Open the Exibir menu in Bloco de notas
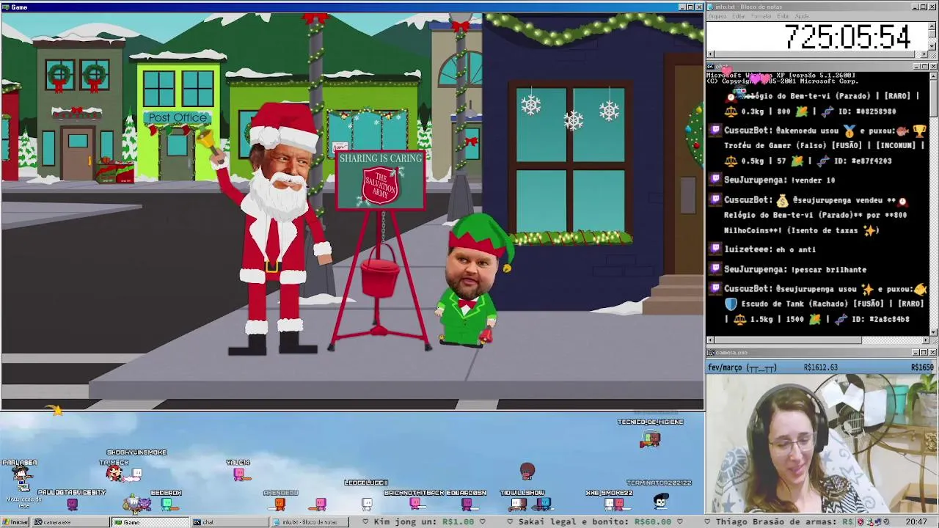This screenshot has width=939, height=528. click(783, 16)
